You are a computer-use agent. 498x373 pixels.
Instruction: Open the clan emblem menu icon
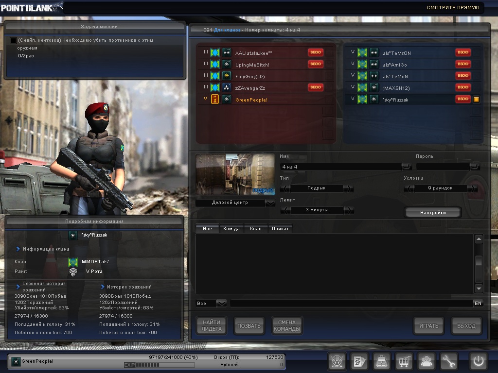[336, 362]
